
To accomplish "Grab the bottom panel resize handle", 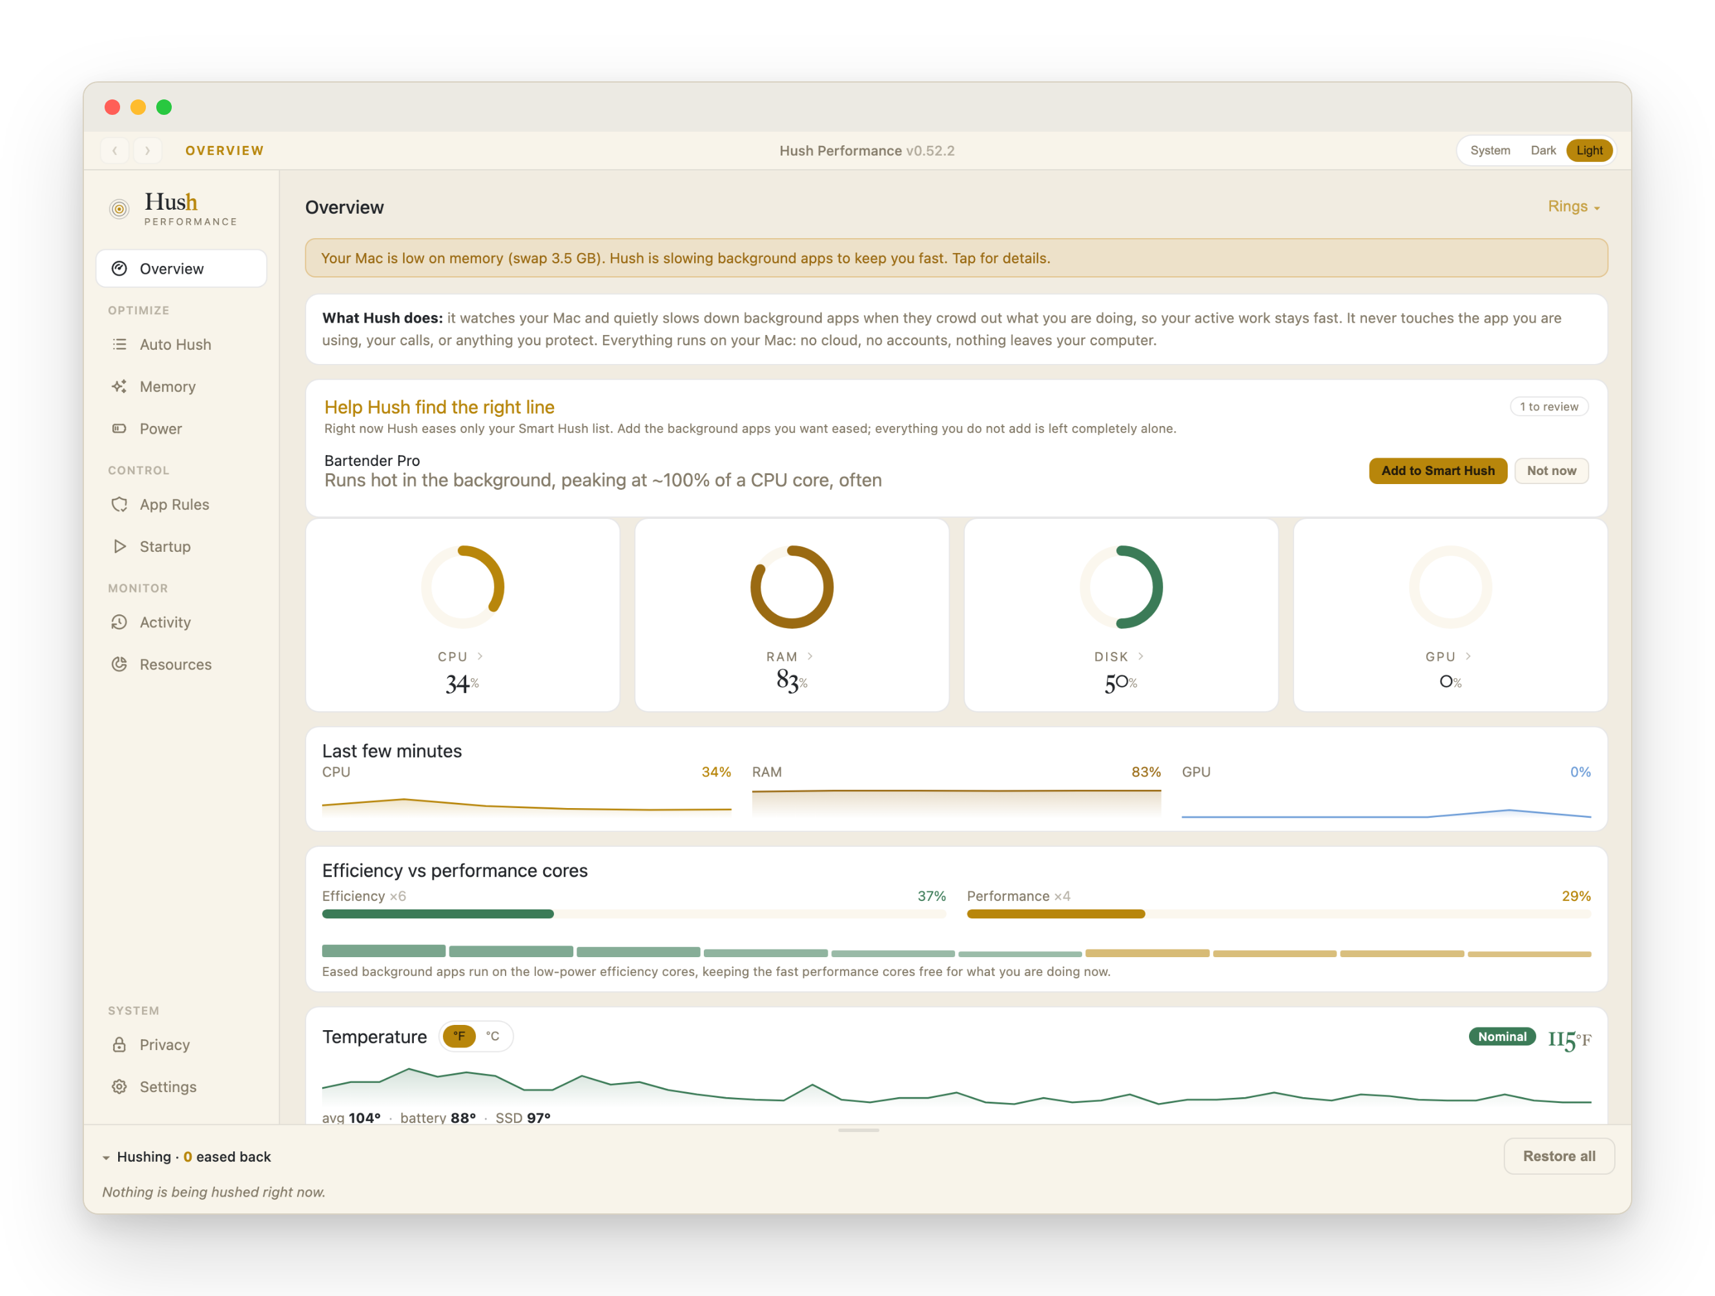I will tap(858, 1130).
